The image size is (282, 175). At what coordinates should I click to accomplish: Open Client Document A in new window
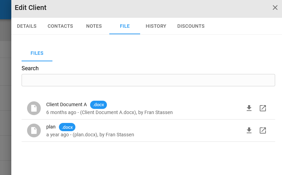tap(263, 108)
